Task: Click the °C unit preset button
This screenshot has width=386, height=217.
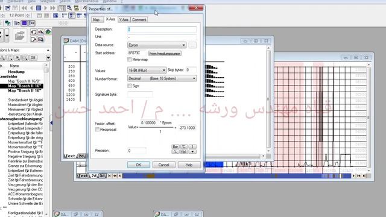Action: (x=184, y=146)
